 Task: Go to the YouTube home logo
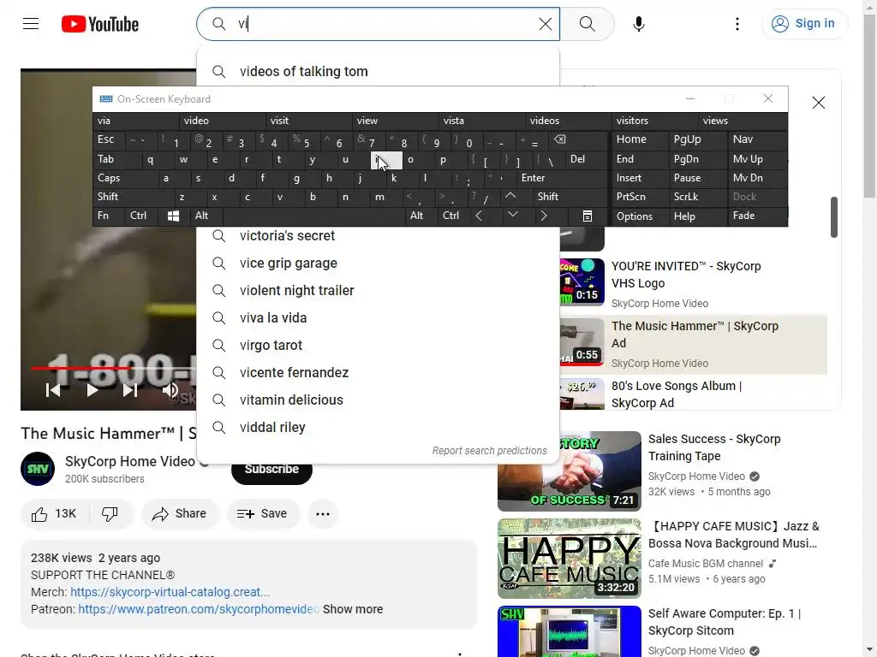pyautogui.click(x=100, y=24)
